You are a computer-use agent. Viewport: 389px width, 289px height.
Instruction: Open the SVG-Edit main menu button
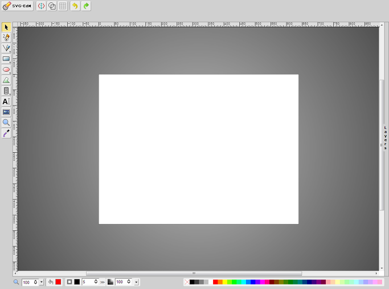(x=17, y=6)
